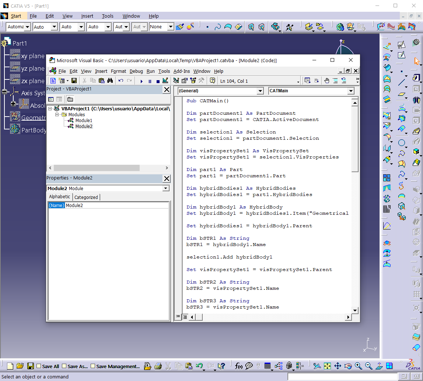Paste using VBA toolbar clipboard icon
423x381 pixels.
101,81
